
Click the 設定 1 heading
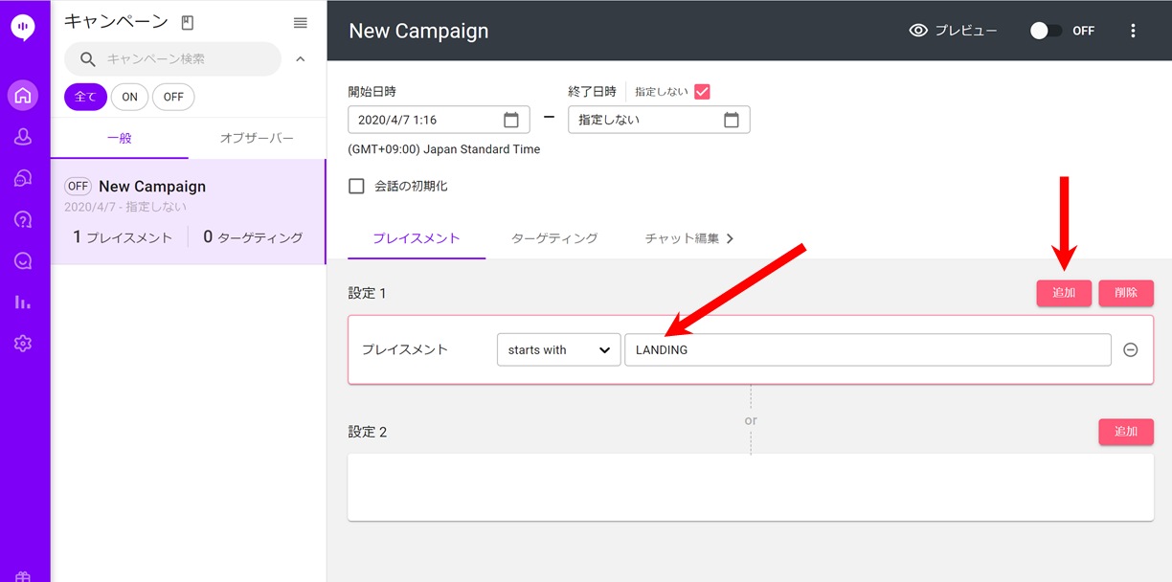[x=368, y=293]
